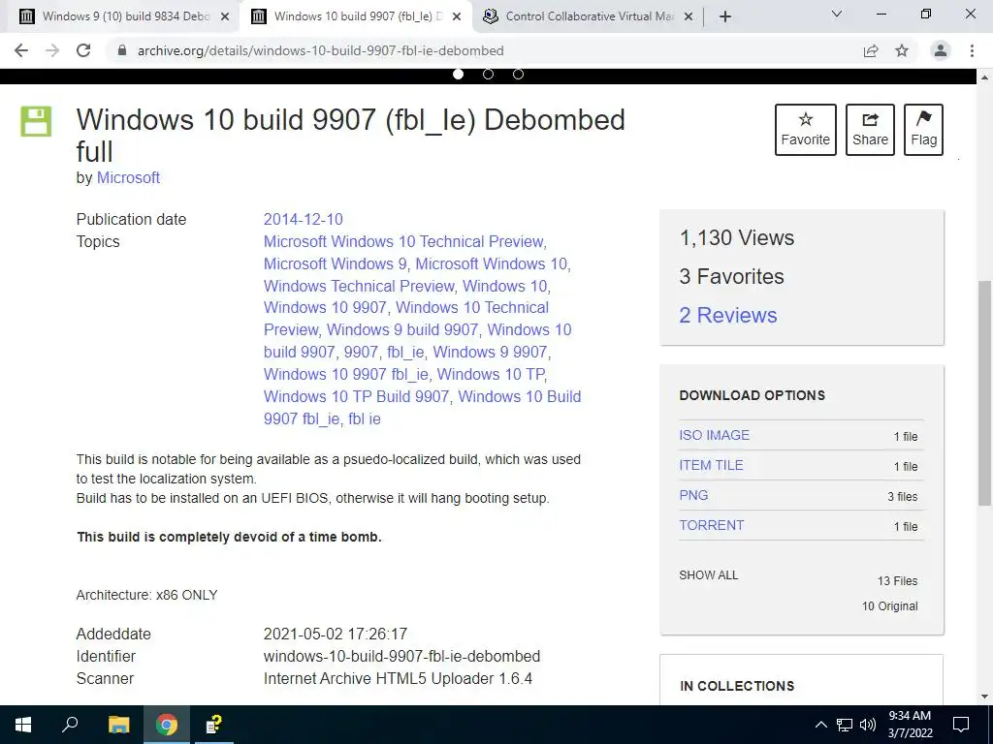This screenshot has height=744, width=993.
Task: Bookmark this page with the star icon
Action: click(902, 50)
